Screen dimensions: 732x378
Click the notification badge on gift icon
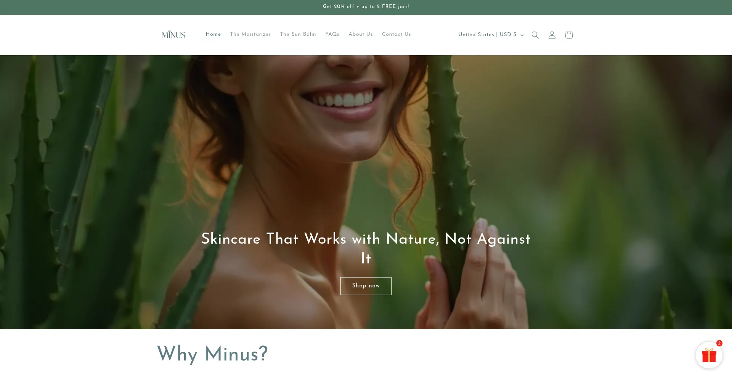[719, 343]
